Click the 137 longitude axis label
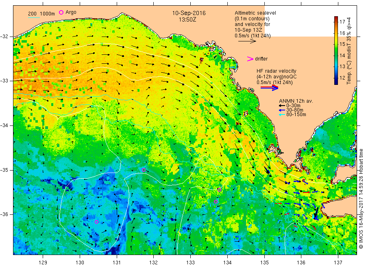Image resolution: width=366 pixels, height=268 pixels. (x=338, y=263)
